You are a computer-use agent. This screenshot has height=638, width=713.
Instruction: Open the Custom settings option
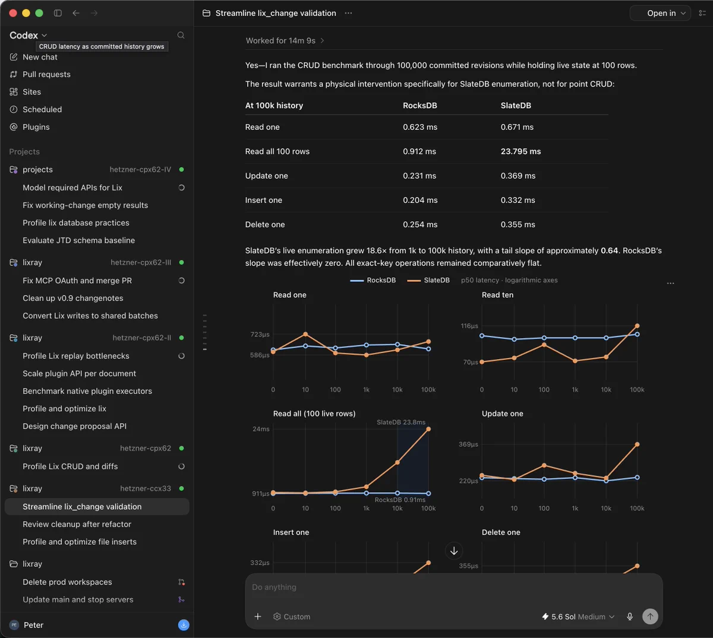[291, 617]
